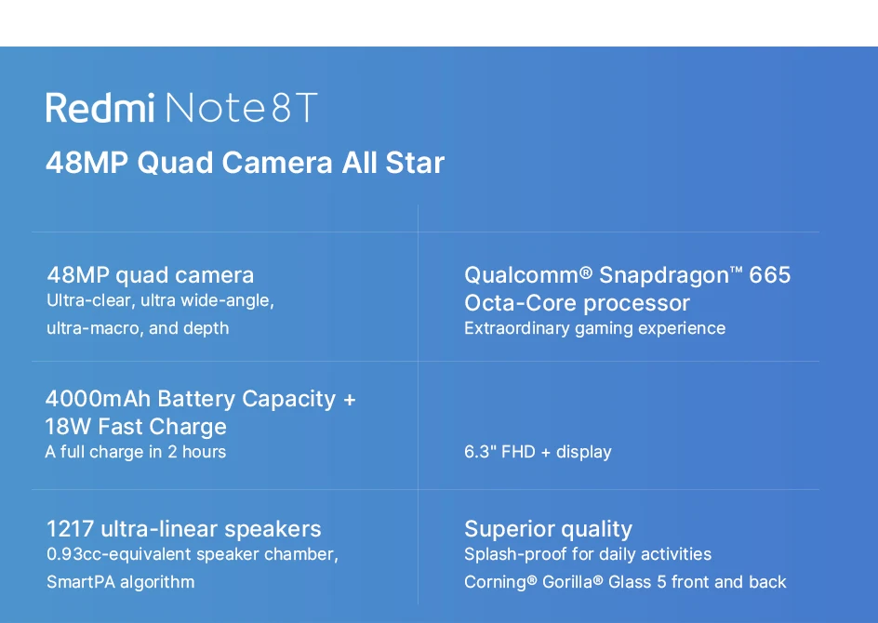Screen dimensions: 878x623
Task: Click the 18W Fast Charge line
Action: click(136, 427)
